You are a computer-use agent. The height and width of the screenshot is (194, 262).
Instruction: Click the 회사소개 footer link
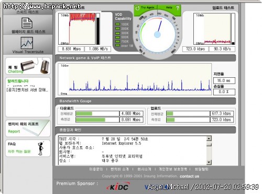point(144,169)
